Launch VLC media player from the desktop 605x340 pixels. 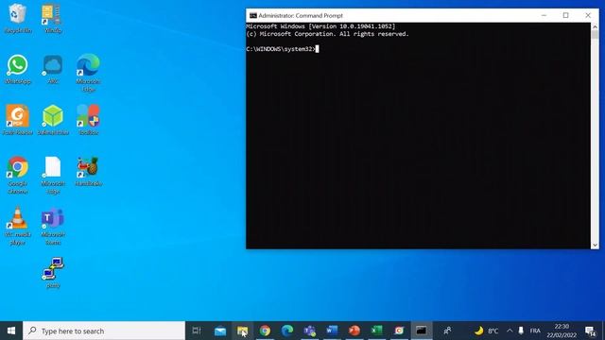pyautogui.click(x=17, y=226)
